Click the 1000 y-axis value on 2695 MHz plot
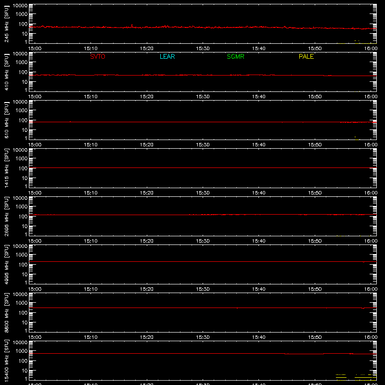Viewport: 385px width, 385px height. pos(22,207)
